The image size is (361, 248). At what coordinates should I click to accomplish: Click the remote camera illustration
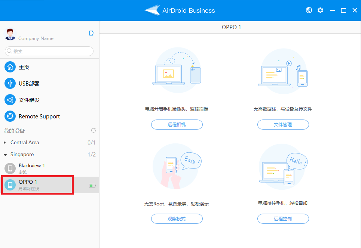[177, 70]
